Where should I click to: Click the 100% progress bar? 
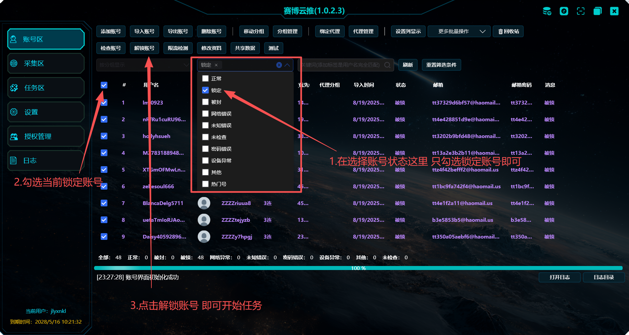coord(357,268)
